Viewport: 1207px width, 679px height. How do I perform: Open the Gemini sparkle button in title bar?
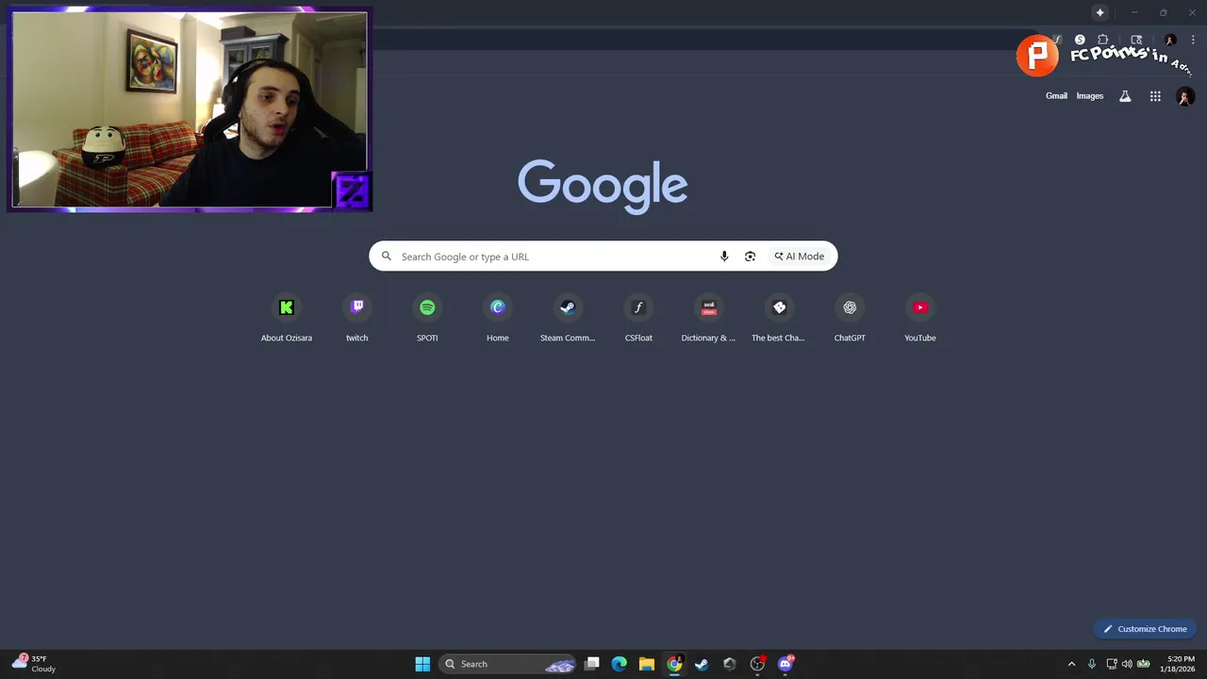1100,12
